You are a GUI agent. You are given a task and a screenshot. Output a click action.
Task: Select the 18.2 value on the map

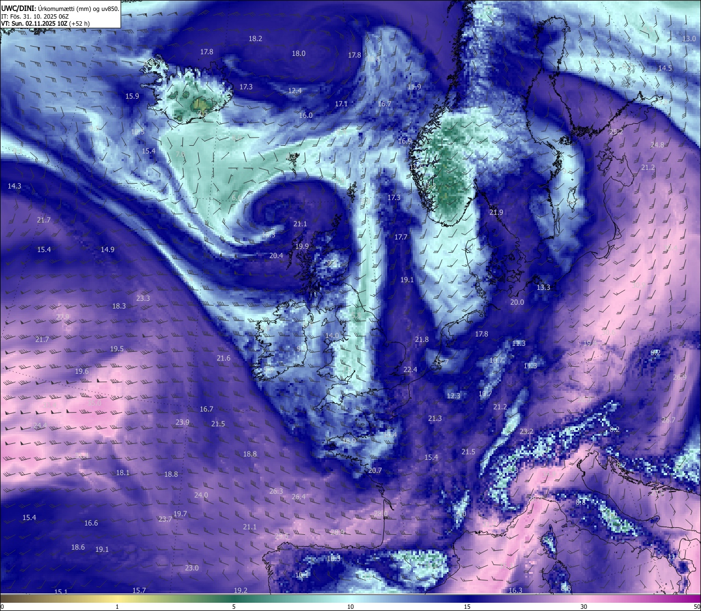[x=255, y=38]
